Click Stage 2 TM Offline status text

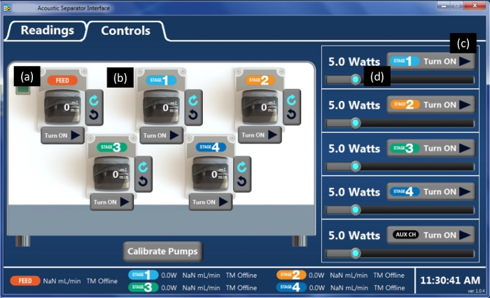[x=388, y=275]
